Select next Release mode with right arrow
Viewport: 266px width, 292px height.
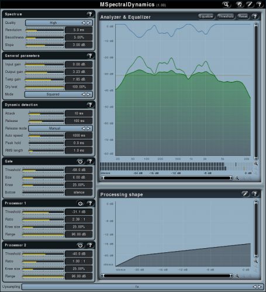pyautogui.click(x=88, y=128)
